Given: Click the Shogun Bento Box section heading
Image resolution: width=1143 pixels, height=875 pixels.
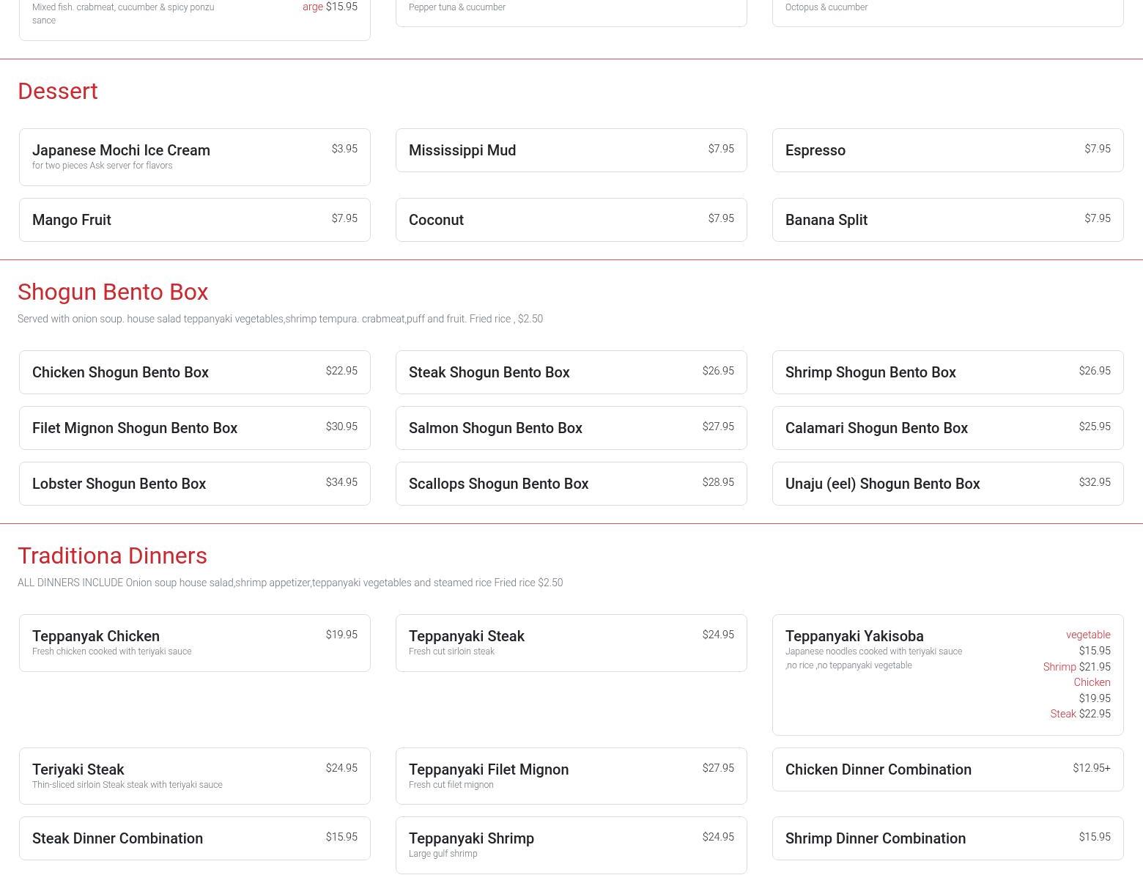Looking at the screenshot, I should 113,292.
